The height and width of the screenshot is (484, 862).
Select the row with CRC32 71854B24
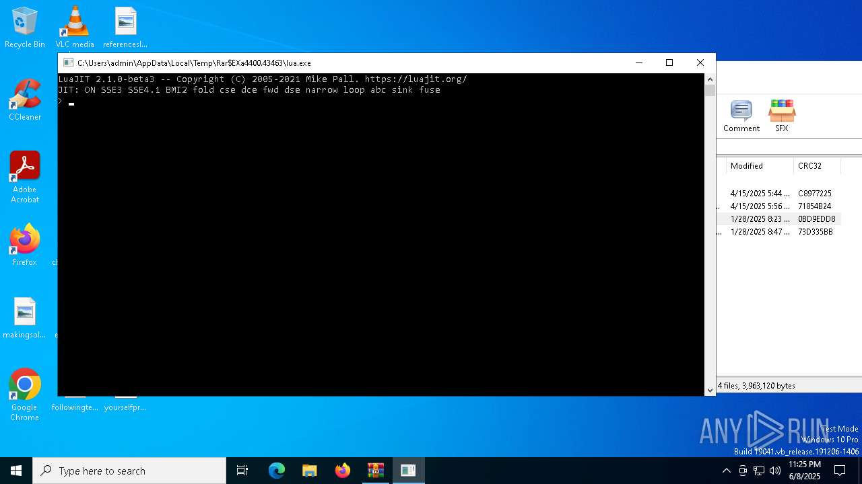(x=815, y=206)
